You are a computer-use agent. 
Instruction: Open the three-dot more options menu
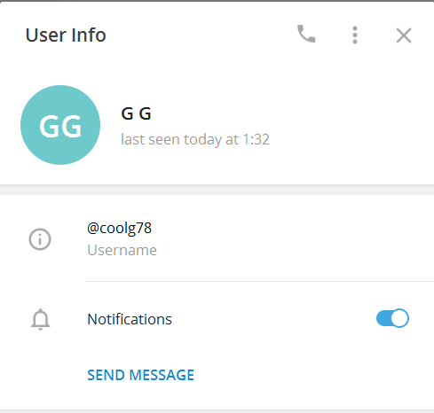[355, 35]
